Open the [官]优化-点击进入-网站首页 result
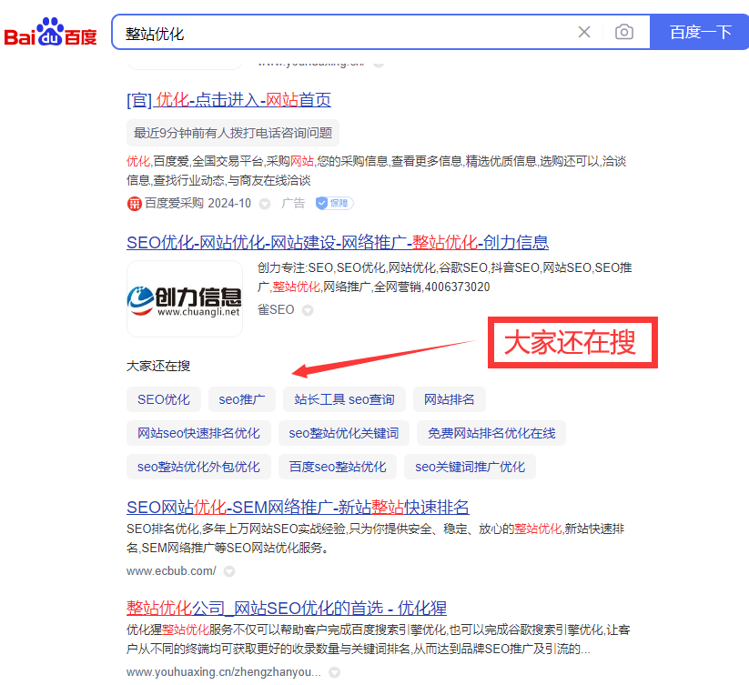 [x=228, y=100]
